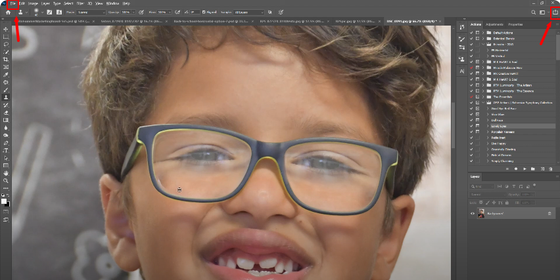Click the clone stamp angle input field

[x=195, y=12]
